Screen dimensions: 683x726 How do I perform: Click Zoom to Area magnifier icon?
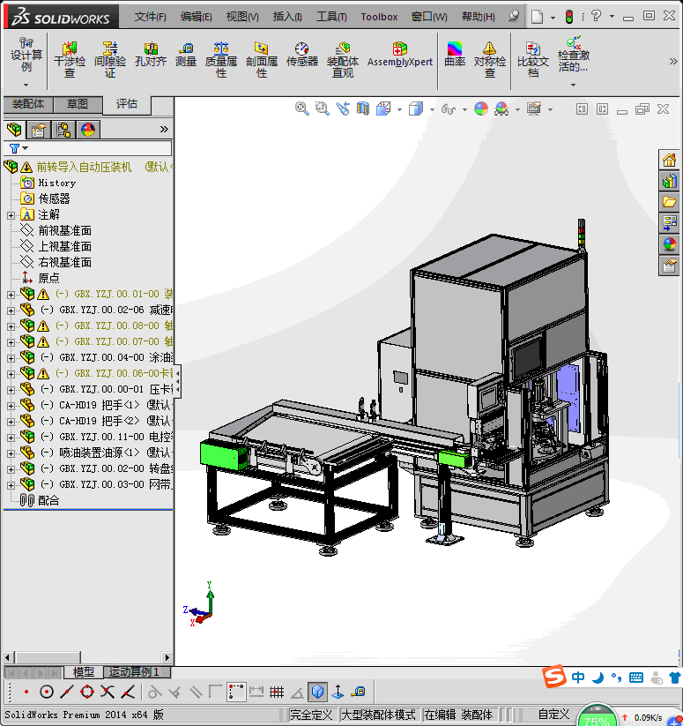[x=323, y=109]
